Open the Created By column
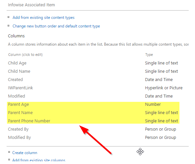The width and height of the screenshot is (195, 164). click(18, 129)
